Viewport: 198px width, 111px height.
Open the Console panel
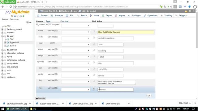point(41,98)
